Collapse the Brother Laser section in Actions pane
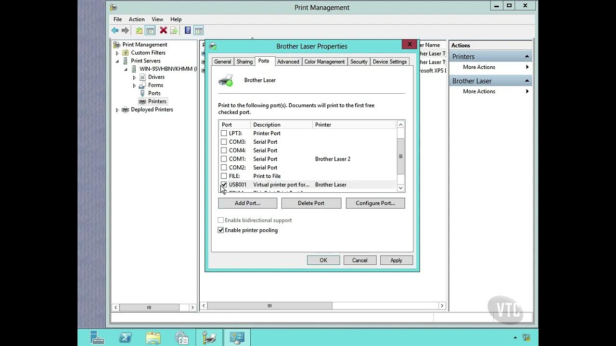 (x=526, y=81)
